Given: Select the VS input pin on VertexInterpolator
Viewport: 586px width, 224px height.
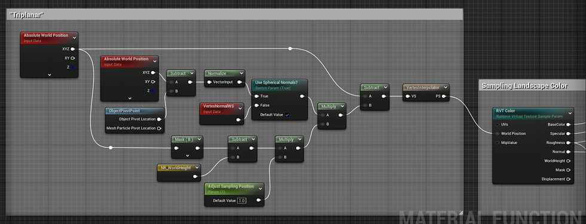Looking at the screenshot, I should [408, 96].
